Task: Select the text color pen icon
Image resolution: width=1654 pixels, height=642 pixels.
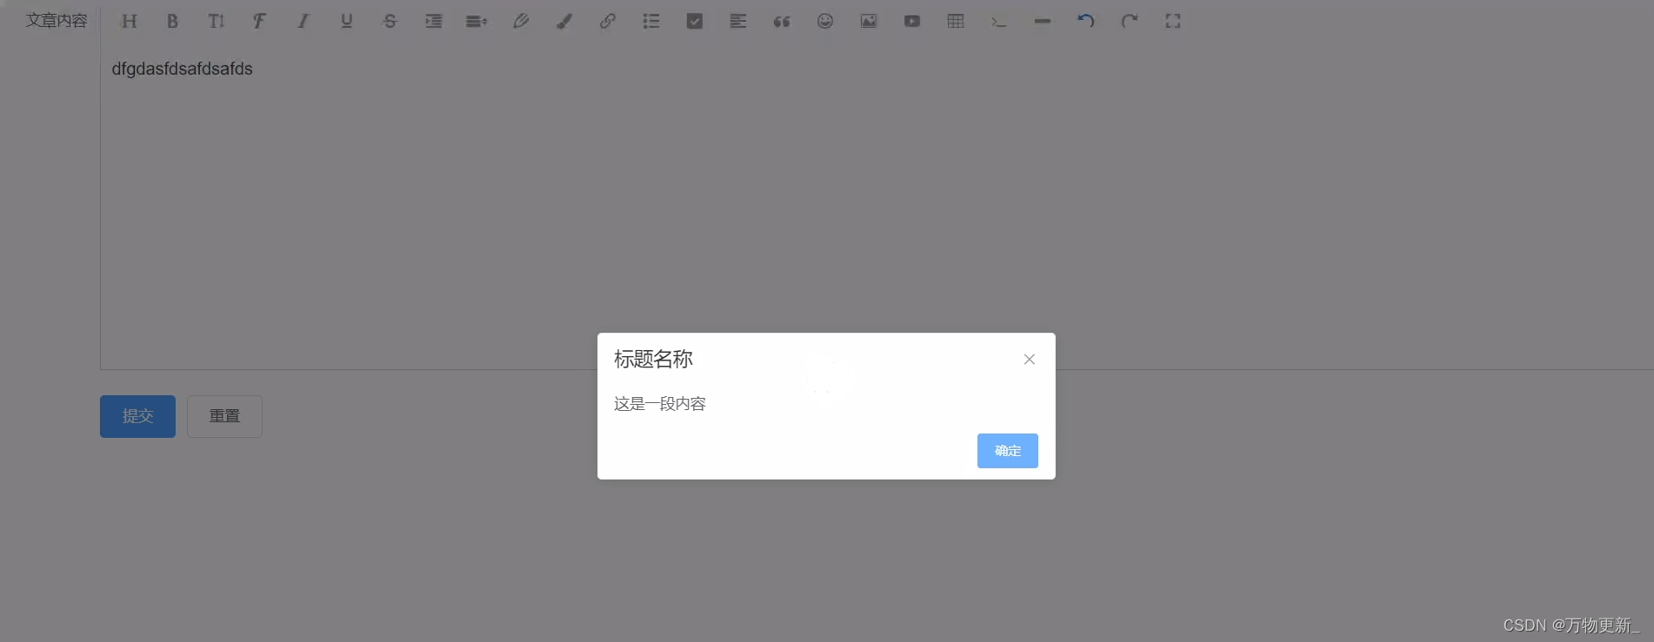Action: click(521, 21)
